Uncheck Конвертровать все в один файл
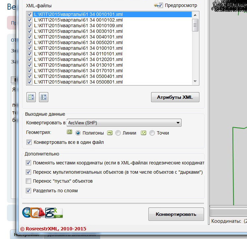This screenshot has width=247, height=239. click(x=29, y=142)
